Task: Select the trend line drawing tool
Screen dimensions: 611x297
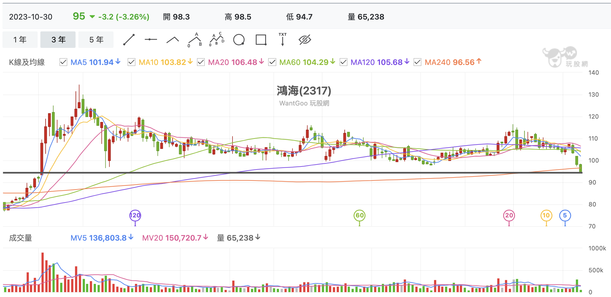Action: [x=129, y=40]
